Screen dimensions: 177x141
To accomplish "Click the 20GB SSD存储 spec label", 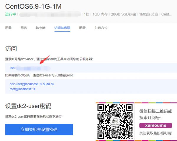I will pyautogui.click(x=123, y=14).
